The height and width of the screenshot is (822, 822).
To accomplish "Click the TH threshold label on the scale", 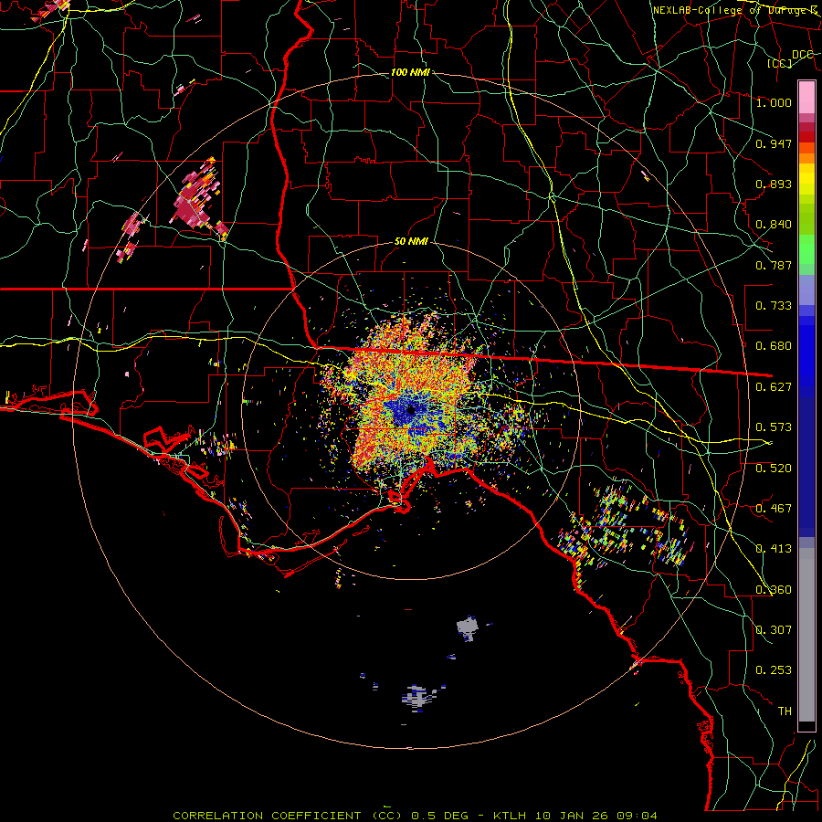I will pos(785,711).
